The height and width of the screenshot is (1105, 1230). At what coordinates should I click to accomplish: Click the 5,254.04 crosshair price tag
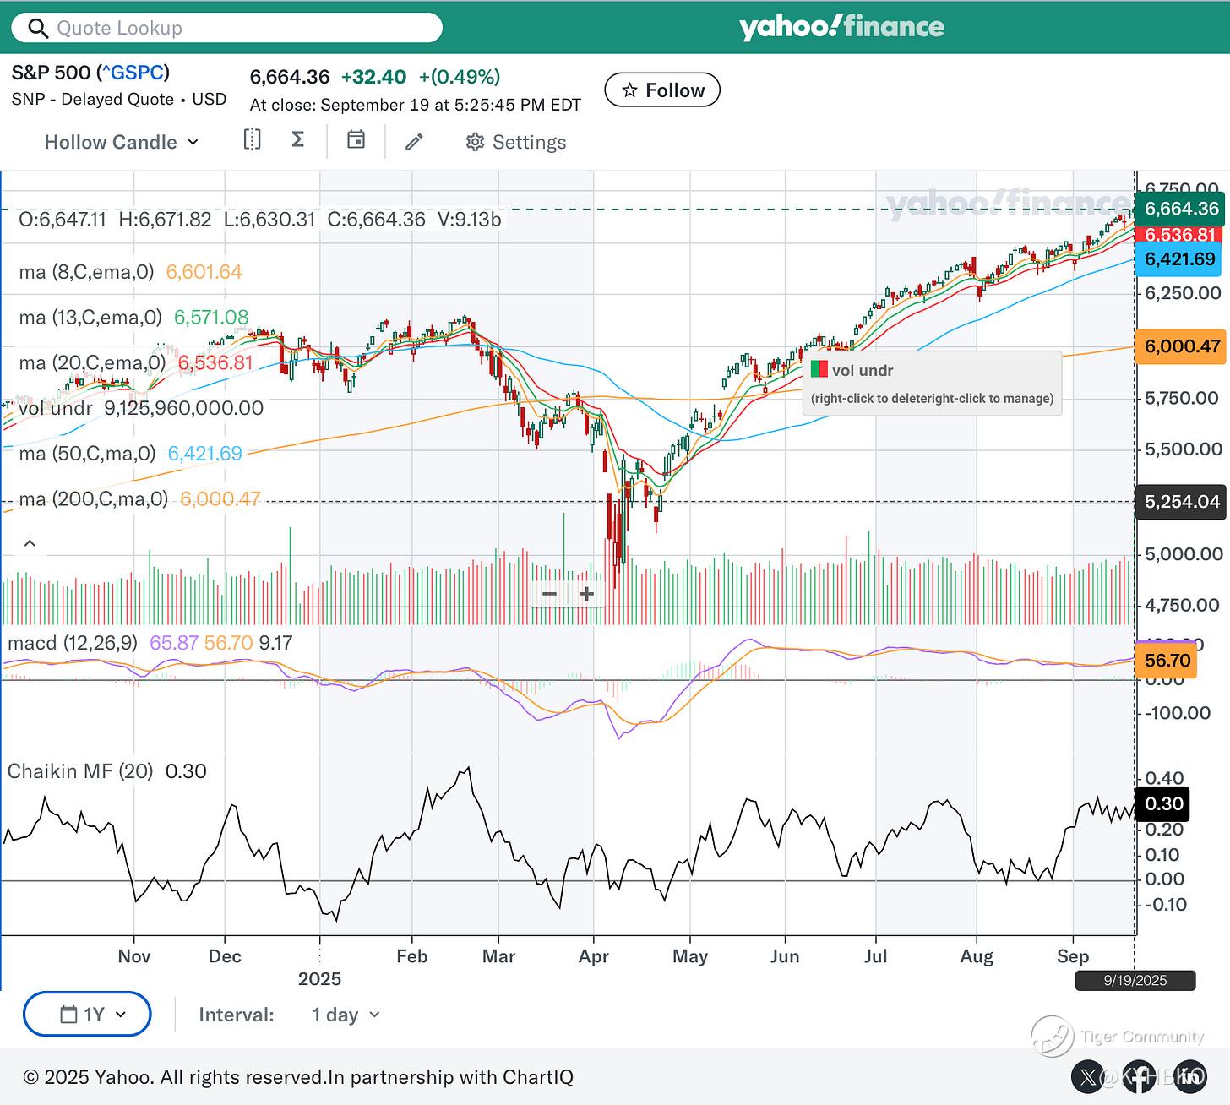pyautogui.click(x=1182, y=502)
